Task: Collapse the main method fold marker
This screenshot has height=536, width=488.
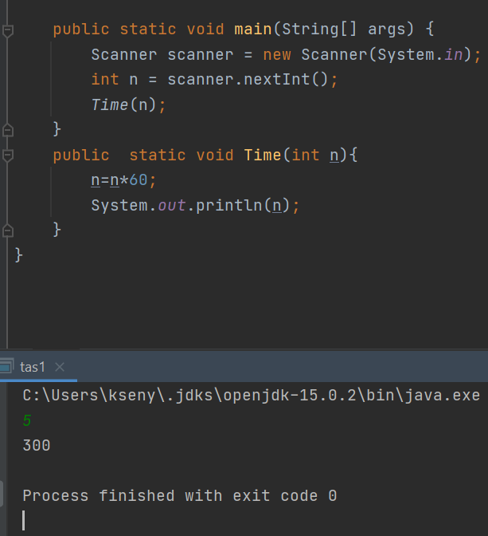Action: coord(7,31)
